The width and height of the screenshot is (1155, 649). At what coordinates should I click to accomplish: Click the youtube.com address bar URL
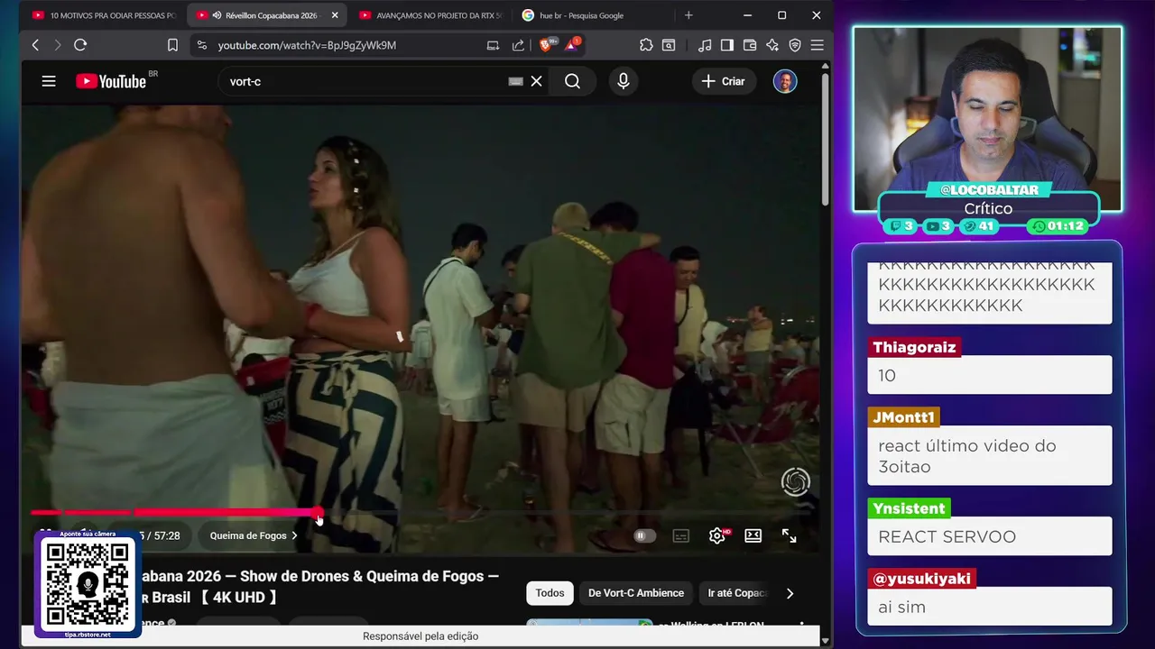tap(307, 45)
